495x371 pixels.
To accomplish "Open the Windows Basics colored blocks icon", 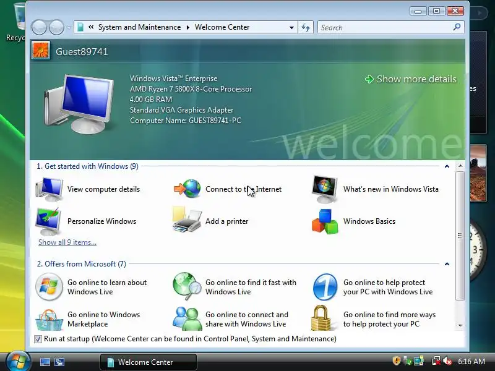I will (x=325, y=221).
